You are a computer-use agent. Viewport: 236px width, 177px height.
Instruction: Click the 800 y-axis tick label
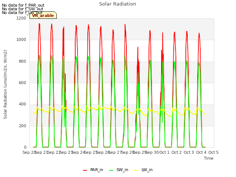click(22, 62)
